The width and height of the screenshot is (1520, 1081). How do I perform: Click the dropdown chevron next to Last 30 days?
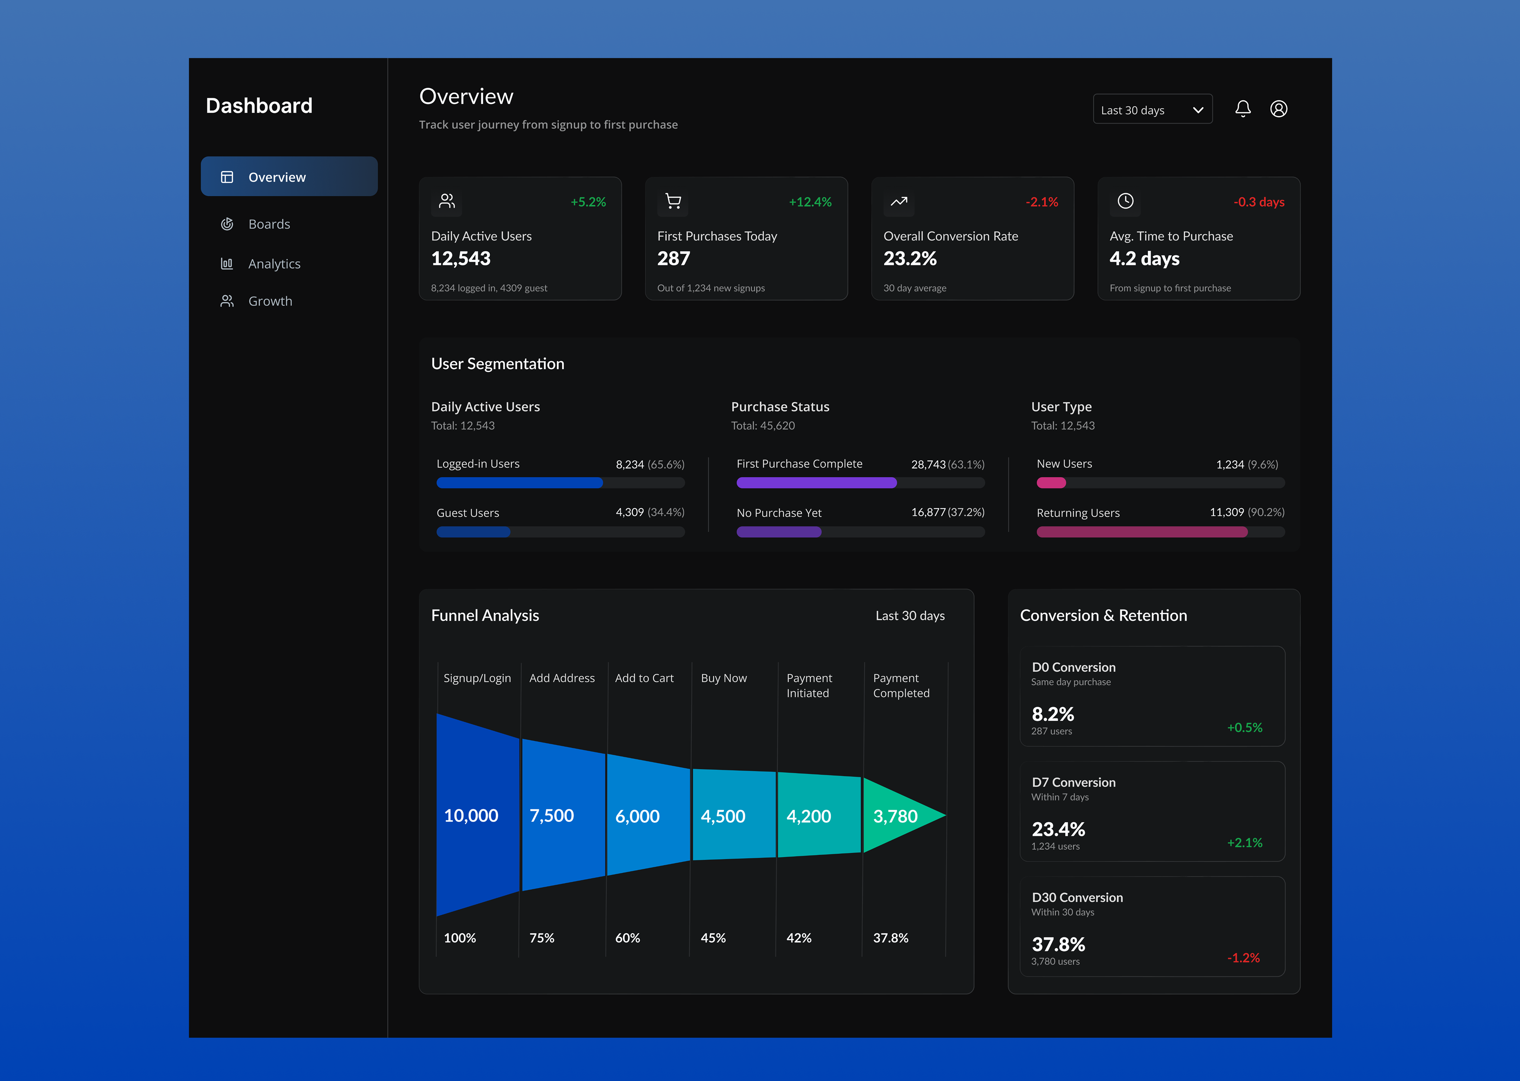tap(1197, 108)
